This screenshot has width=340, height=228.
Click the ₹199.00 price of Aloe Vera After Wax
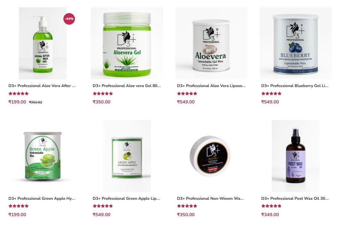pos(17,102)
